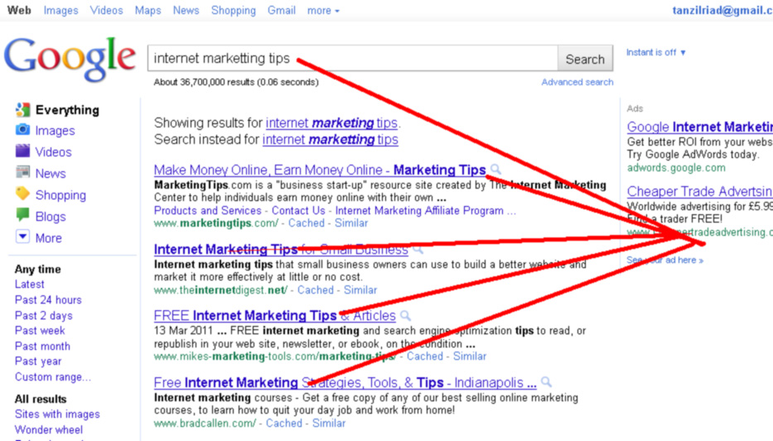The width and height of the screenshot is (773, 441).
Task: Click the search query input field
Action: coord(352,59)
